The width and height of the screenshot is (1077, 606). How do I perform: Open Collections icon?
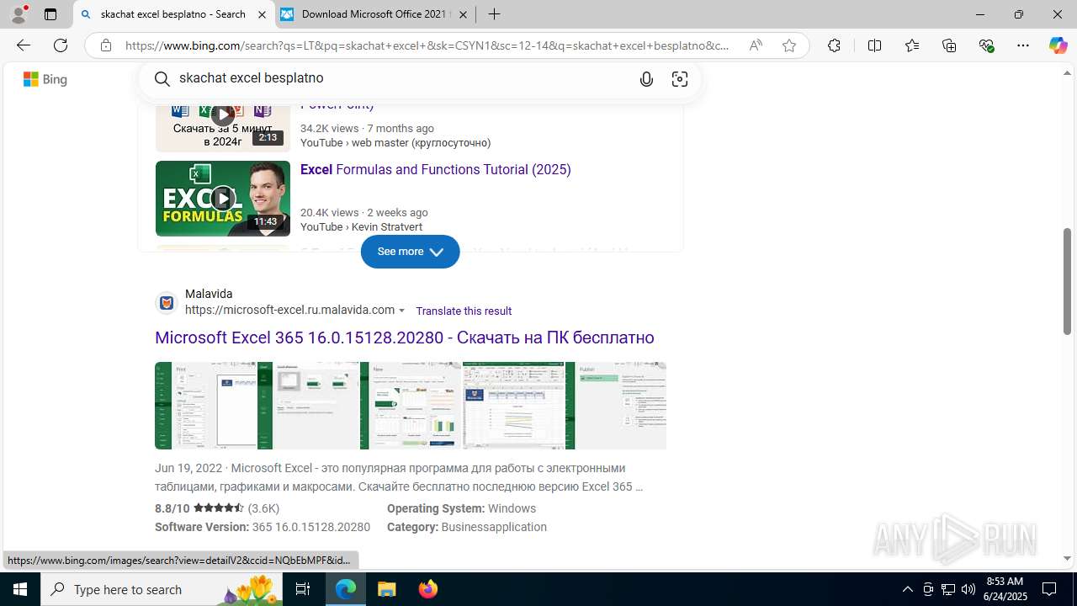(x=949, y=45)
